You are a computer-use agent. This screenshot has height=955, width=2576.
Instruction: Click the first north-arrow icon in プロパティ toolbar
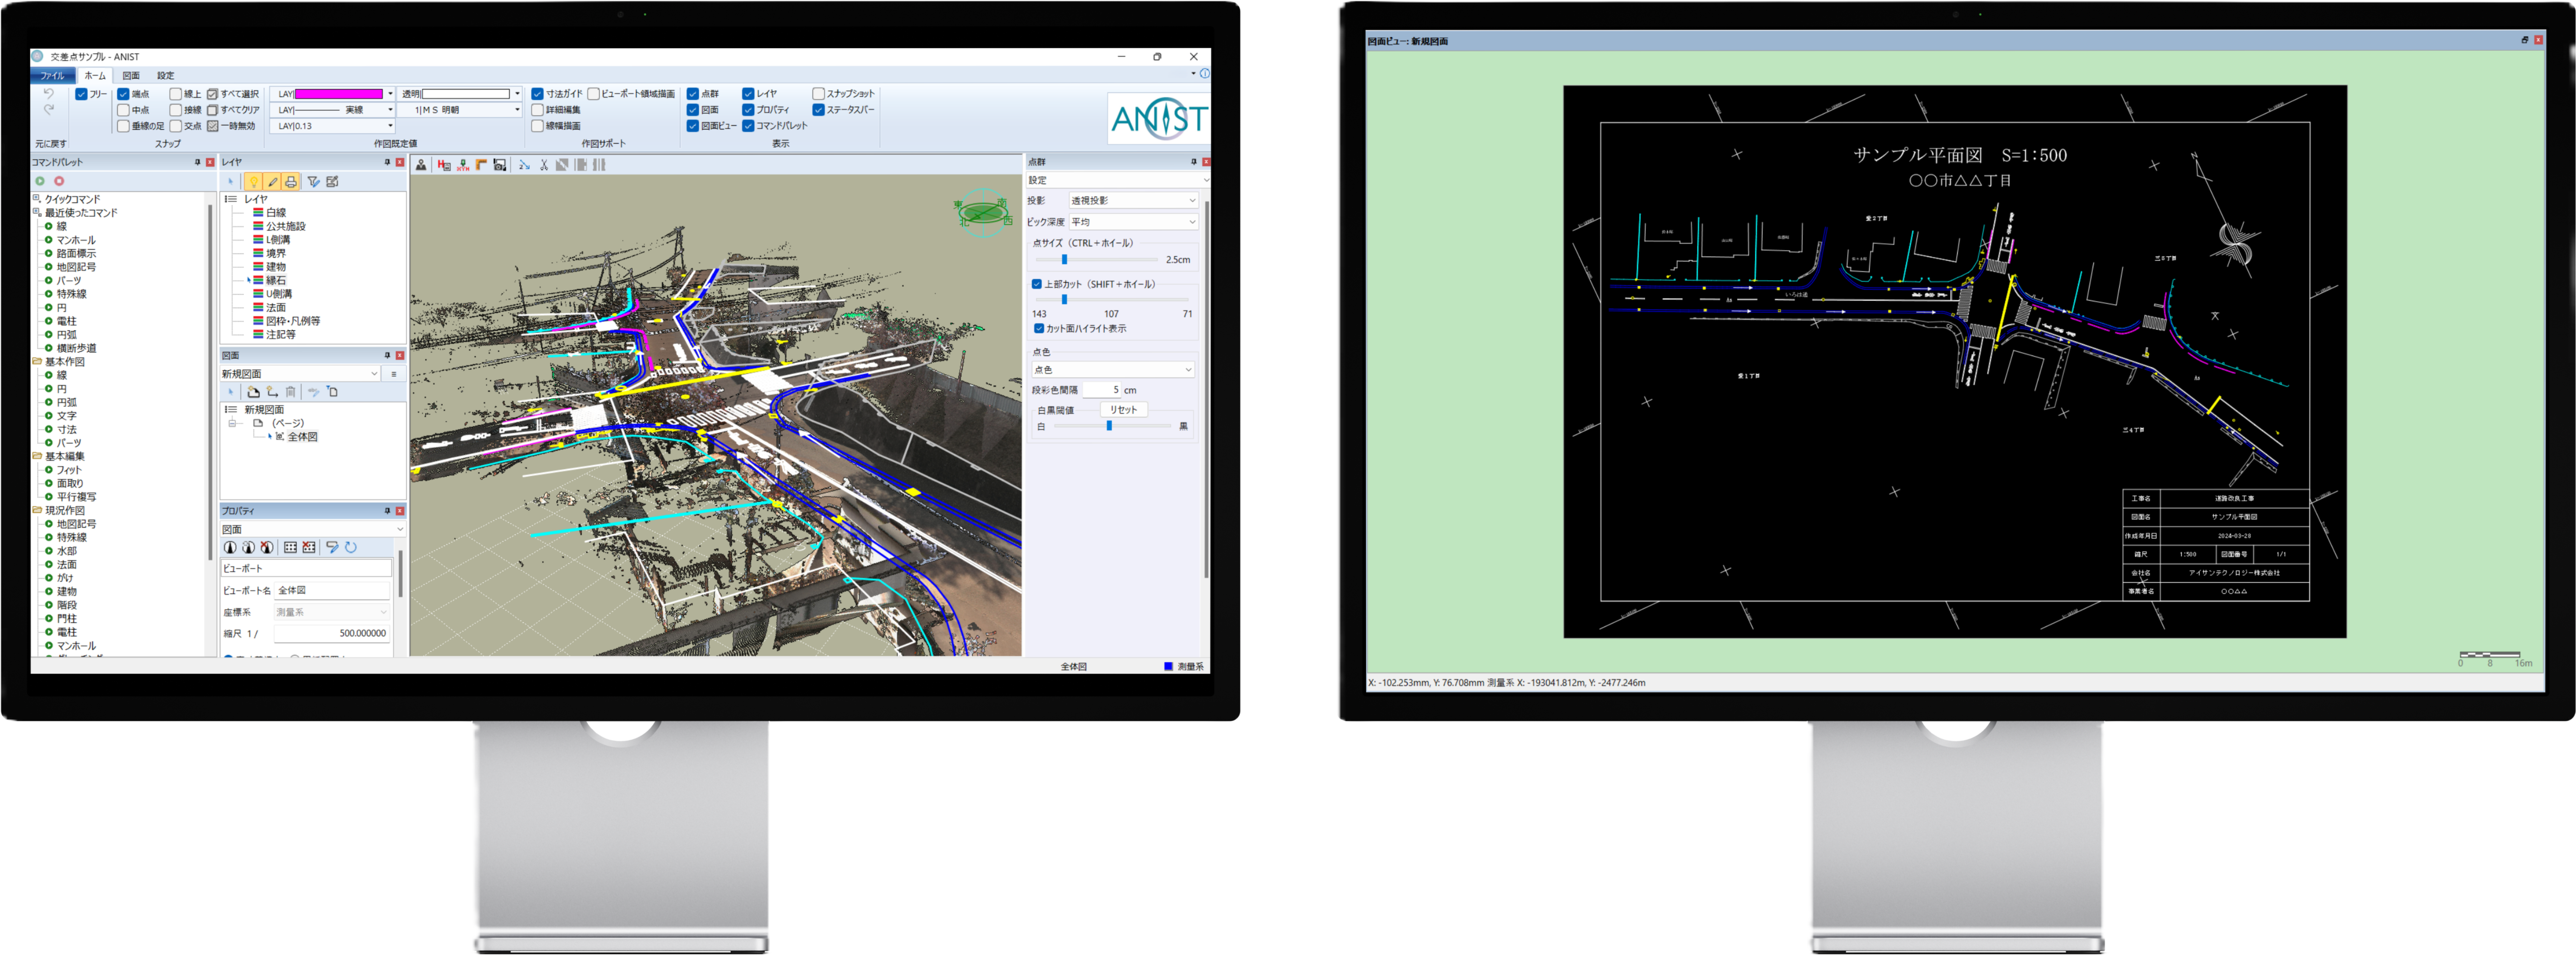[x=230, y=547]
